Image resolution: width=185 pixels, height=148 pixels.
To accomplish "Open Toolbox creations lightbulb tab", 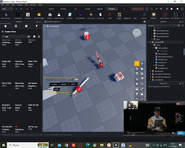I will point(37,26).
